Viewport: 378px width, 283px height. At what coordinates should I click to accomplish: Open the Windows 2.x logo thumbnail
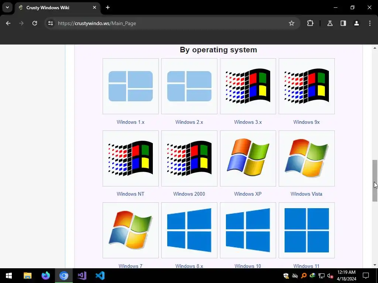click(x=189, y=86)
